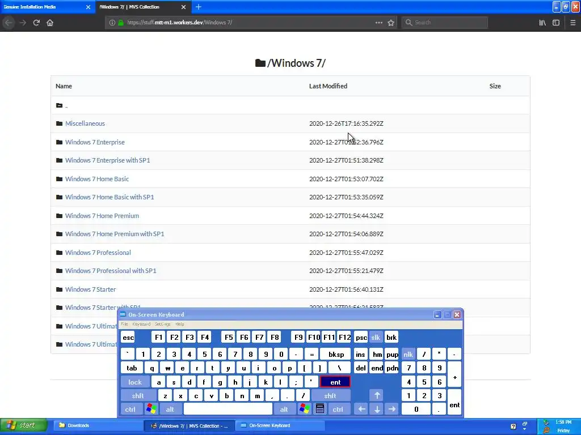Open the Miscellaneous folder link
This screenshot has width=581, height=435.
[x=85, y=123]
